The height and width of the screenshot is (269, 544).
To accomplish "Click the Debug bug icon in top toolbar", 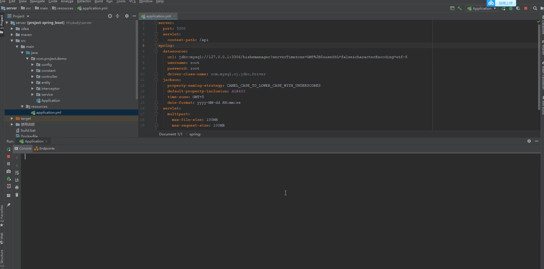I will coord(511,9).
